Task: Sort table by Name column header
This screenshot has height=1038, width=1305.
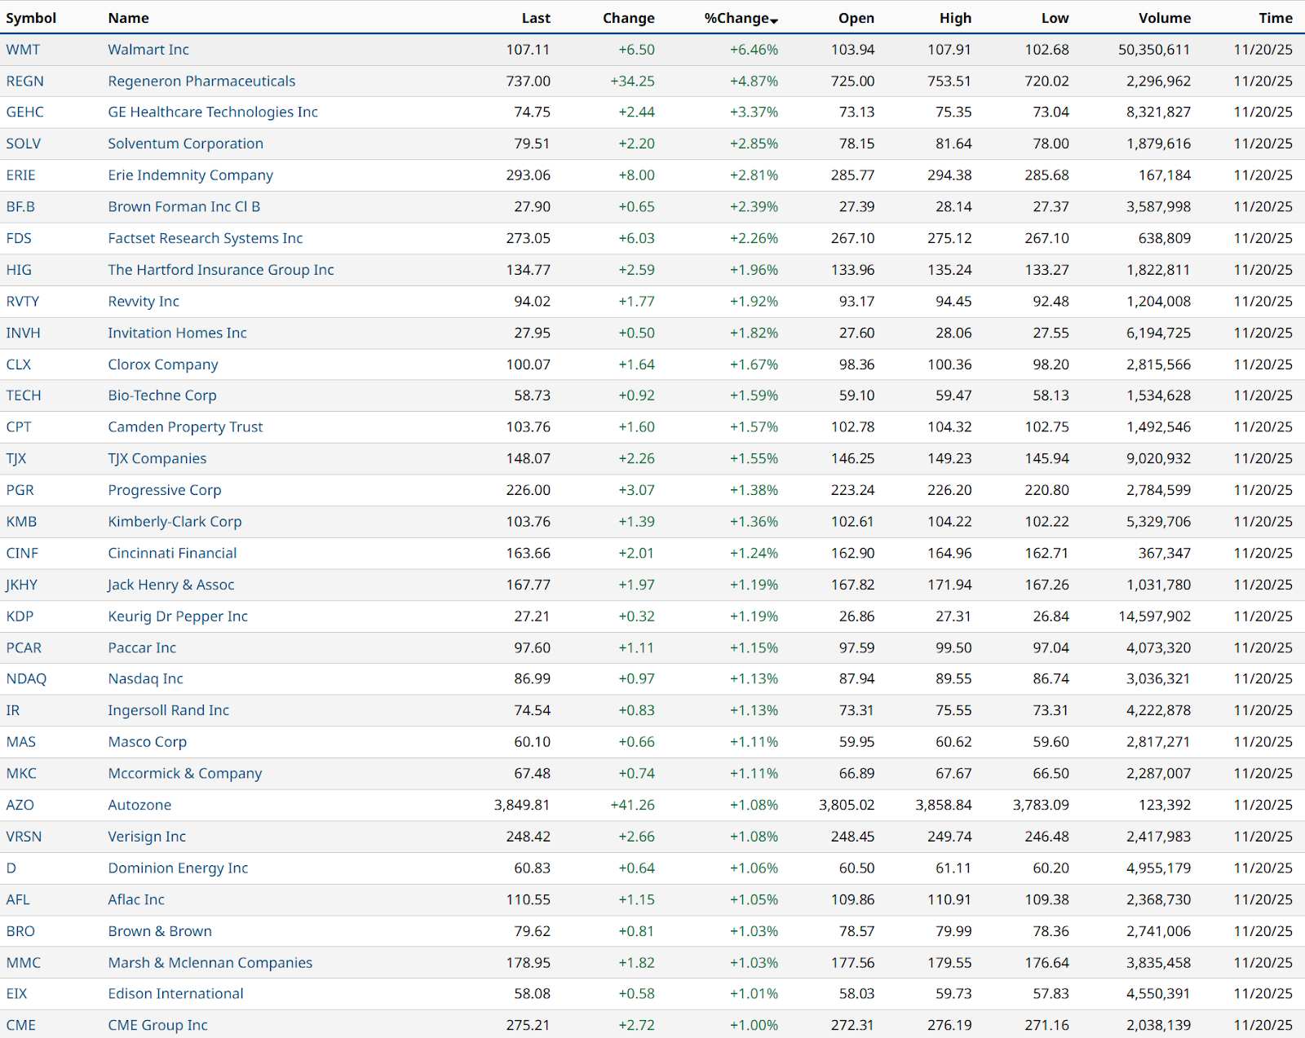Action: (129, 18)
